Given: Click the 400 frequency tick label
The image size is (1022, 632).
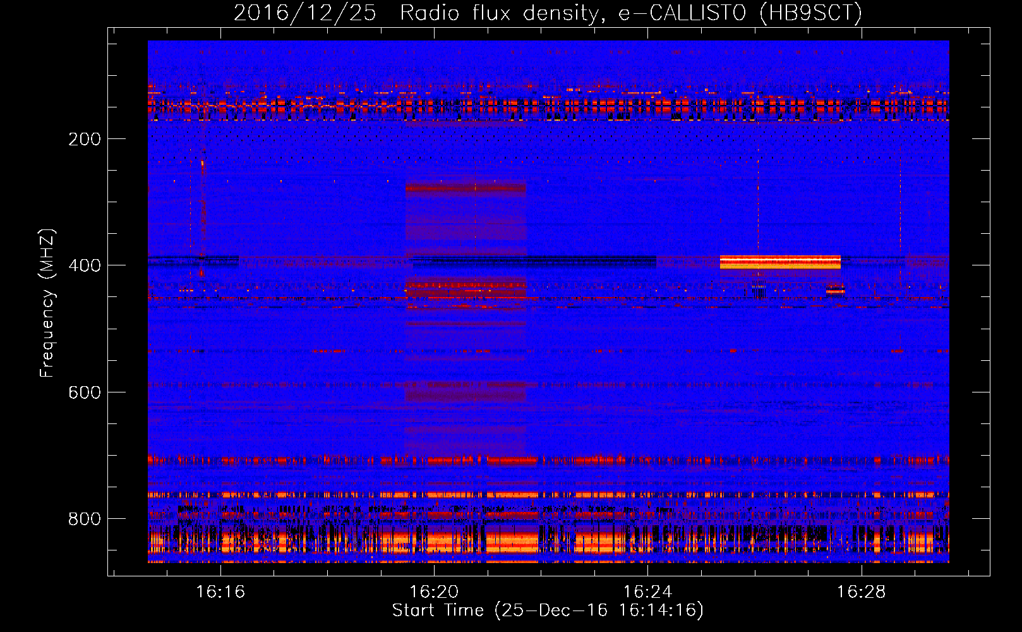Looking at the screenshot, I should tap(85, 265).
